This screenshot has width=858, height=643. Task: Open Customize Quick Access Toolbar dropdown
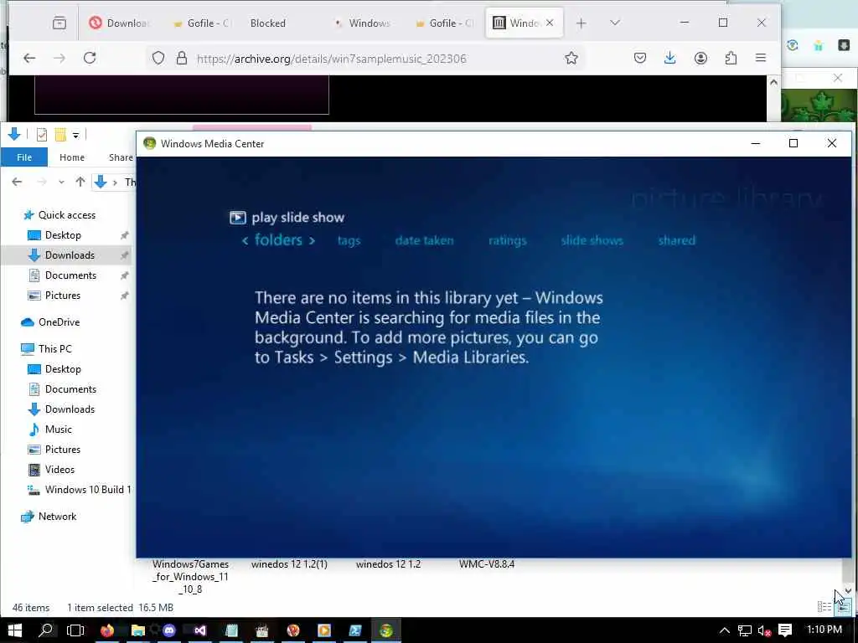click(76, 135)
